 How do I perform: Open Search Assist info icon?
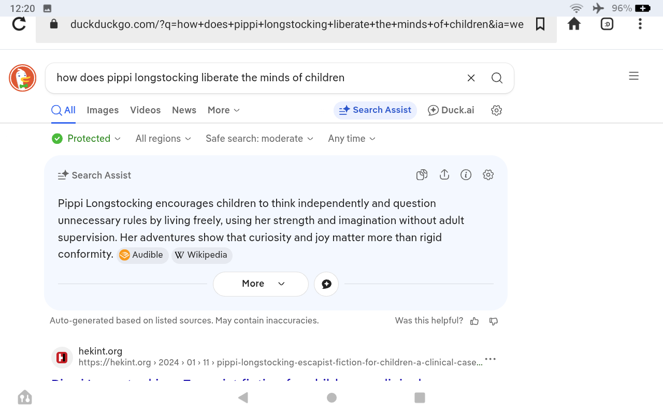(x=466, y=175)
